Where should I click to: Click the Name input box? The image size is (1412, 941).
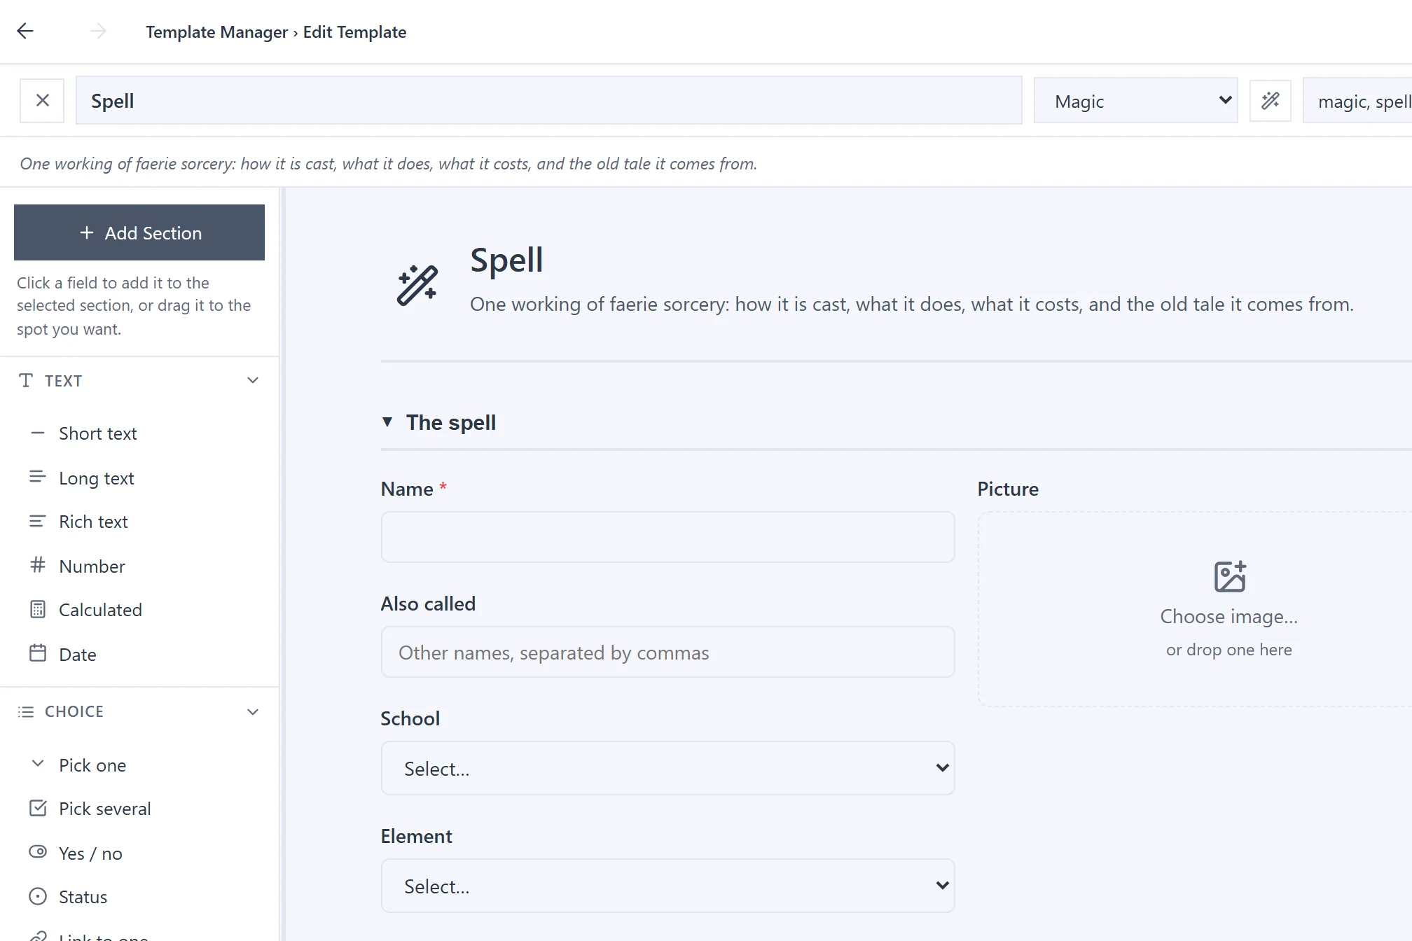667,537
